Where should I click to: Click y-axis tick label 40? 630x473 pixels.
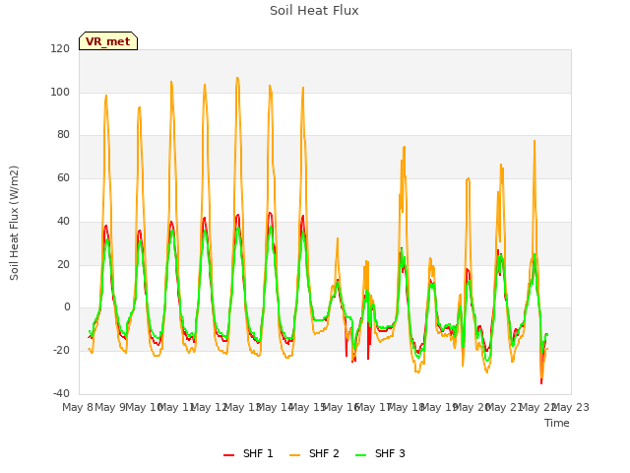(x=63, y=221)
